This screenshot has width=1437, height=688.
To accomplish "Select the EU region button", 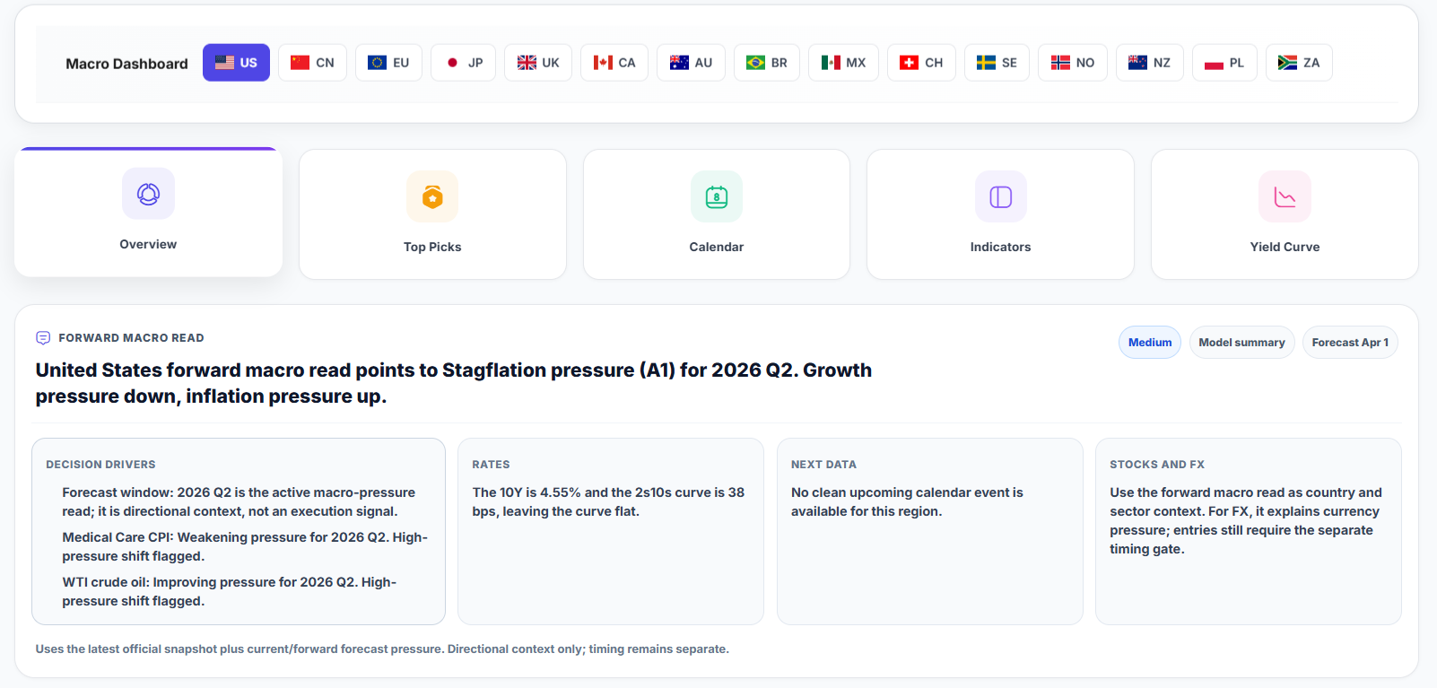I will pos(388,63).
